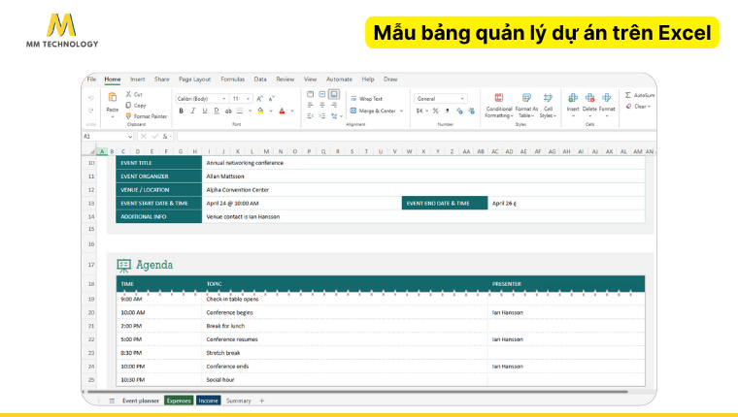Click the Undo arrow icon

point(91,98)
